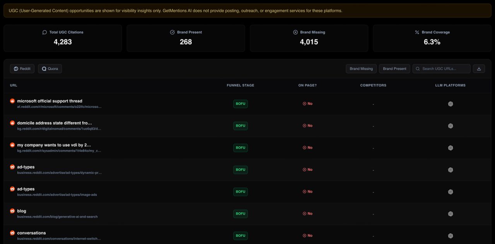Show only Brand Present entries

(x=394, y=69)
